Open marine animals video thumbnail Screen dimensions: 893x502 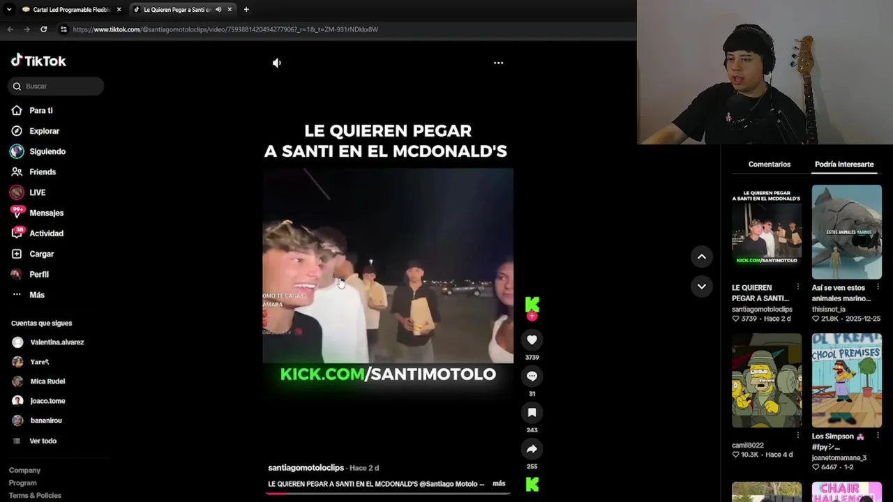(x=846, y=231)
